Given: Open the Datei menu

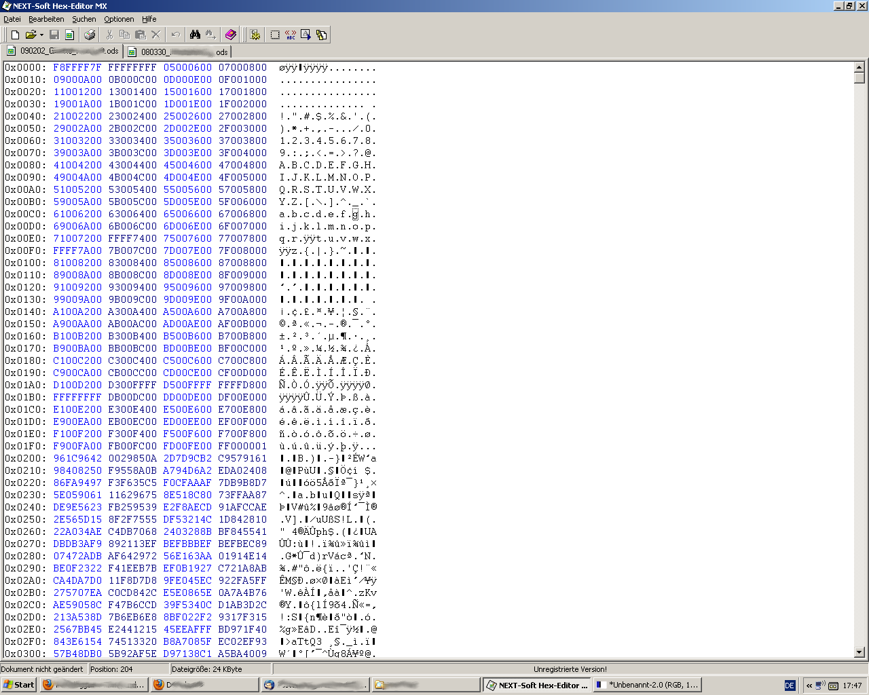Looking at the screenshot, I should click(x=12, y=19).
